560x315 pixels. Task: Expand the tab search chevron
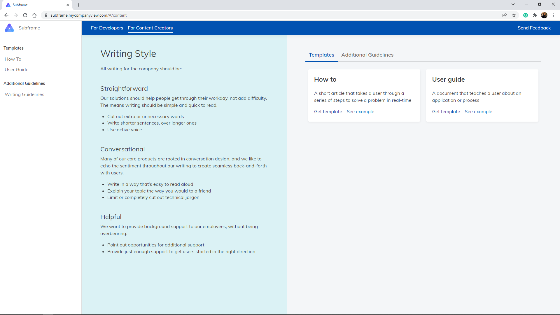click(x=513, y=4)
